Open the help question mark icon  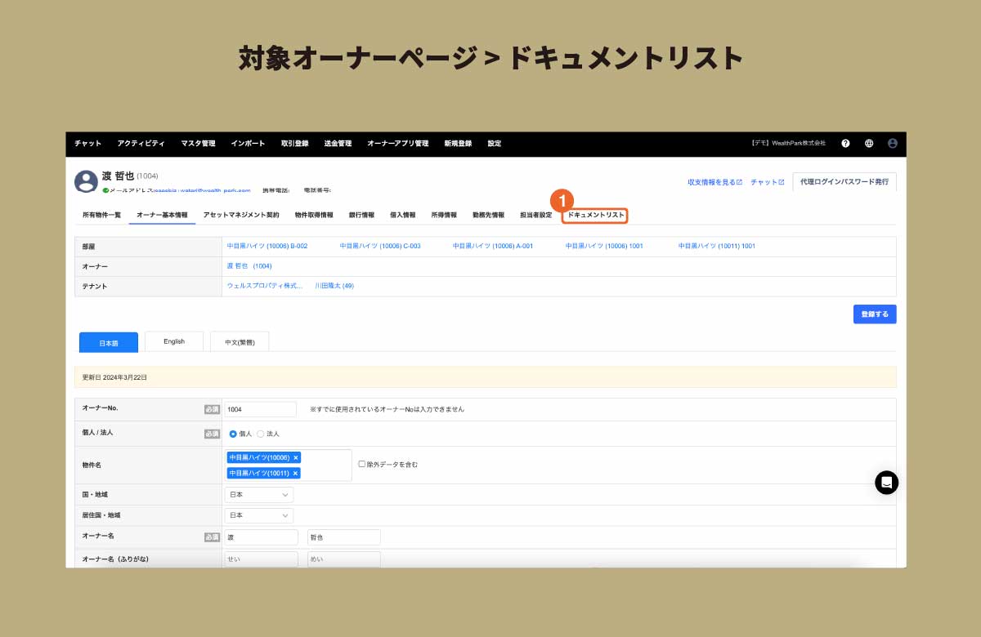845,143
